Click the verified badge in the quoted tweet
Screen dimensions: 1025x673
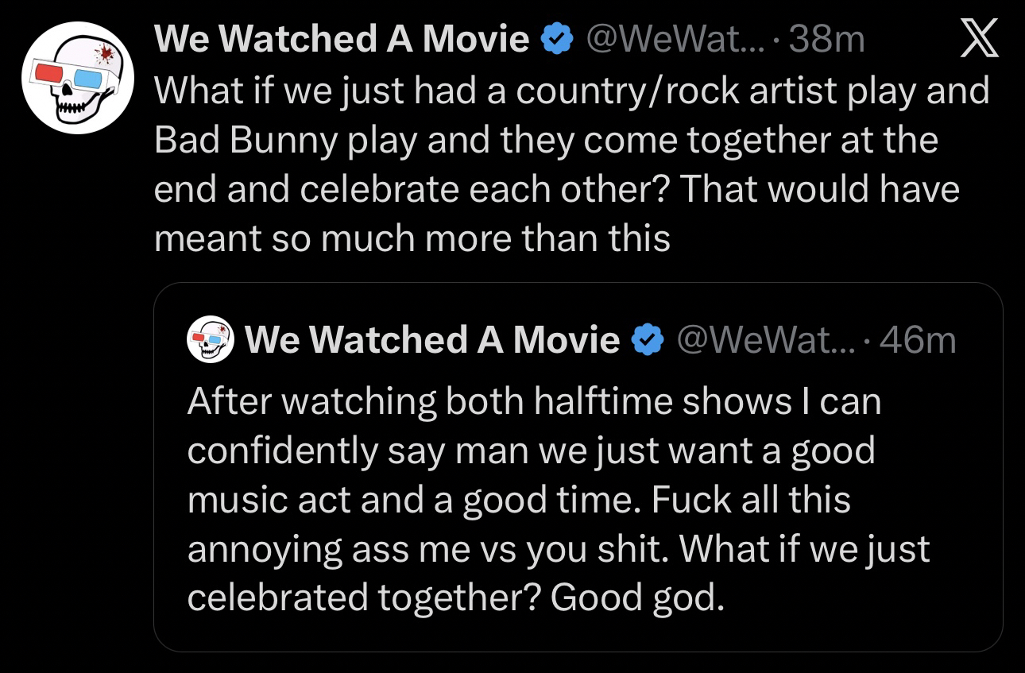click(648, 341)
